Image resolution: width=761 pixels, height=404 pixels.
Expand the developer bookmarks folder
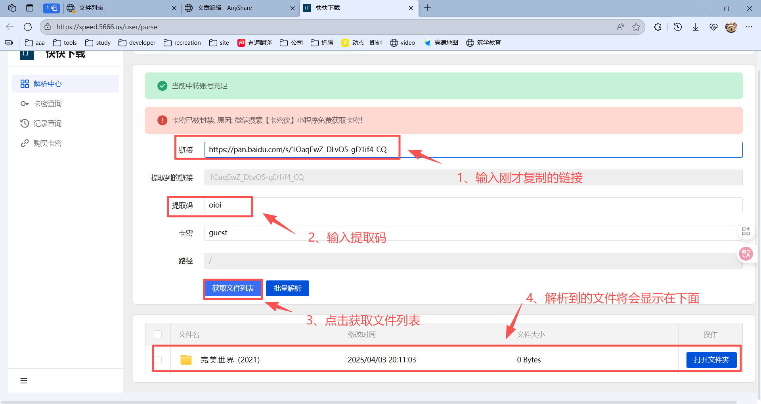coord(137,43)
